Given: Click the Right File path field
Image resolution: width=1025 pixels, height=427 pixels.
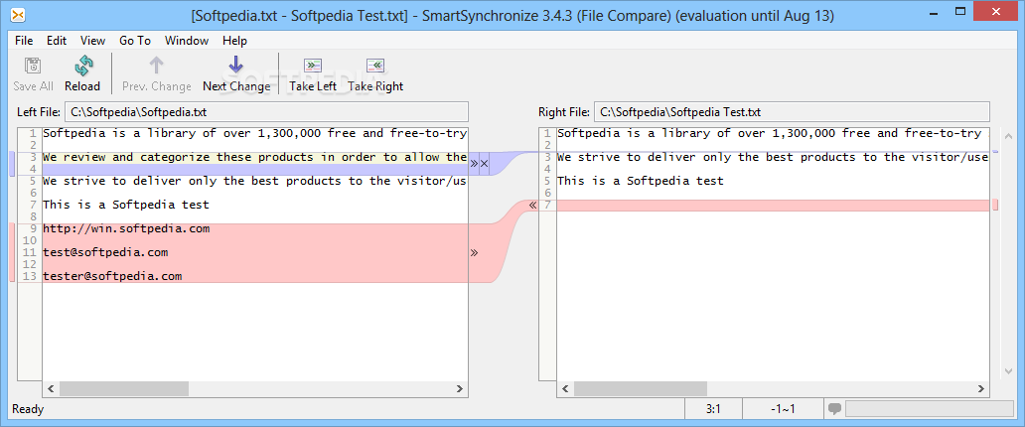Looking at the screenshot, I should 792,112.
